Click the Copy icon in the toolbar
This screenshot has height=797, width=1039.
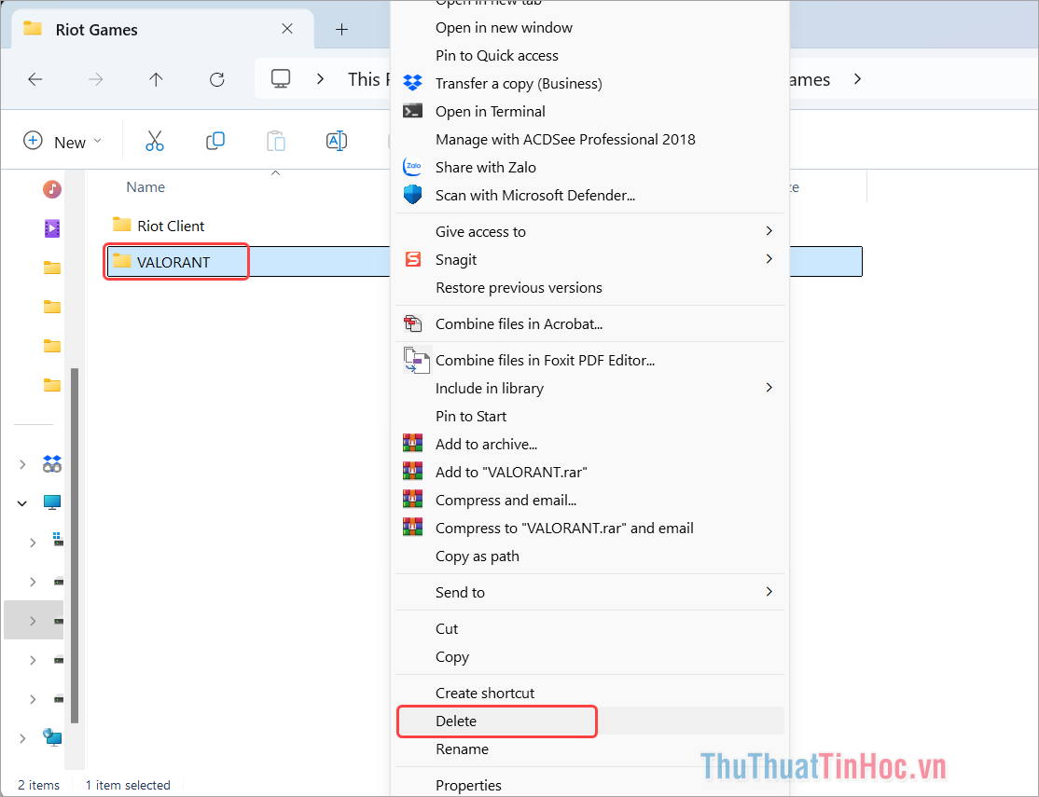(215, 141)
